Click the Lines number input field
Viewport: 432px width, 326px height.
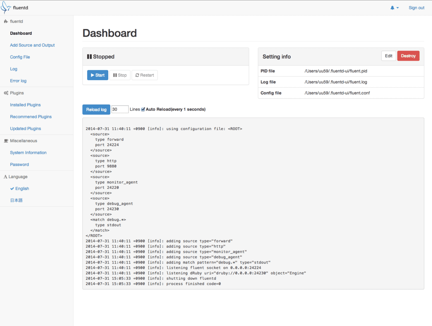coord(120,109)
